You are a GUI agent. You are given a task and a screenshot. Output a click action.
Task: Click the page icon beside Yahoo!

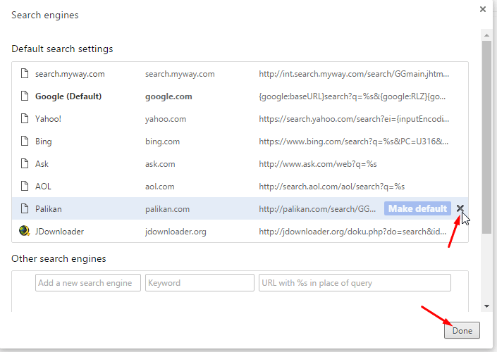(x=25, y=118)
